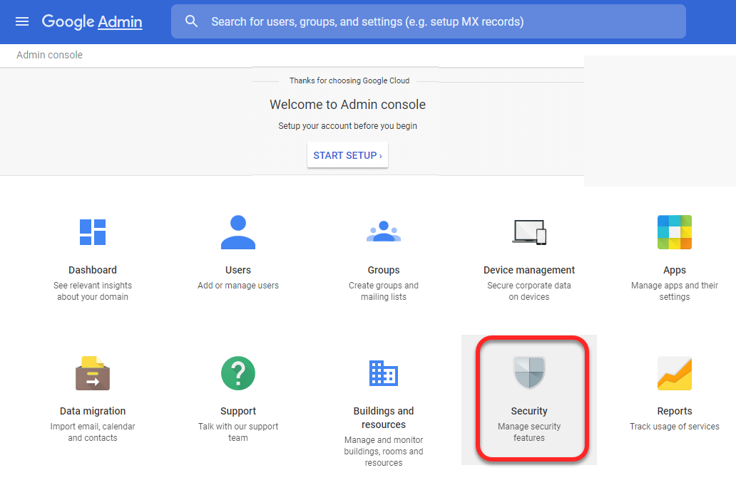Click 'Setup your account before you begin'
The image size is (736, 490).
coord(347,125)
